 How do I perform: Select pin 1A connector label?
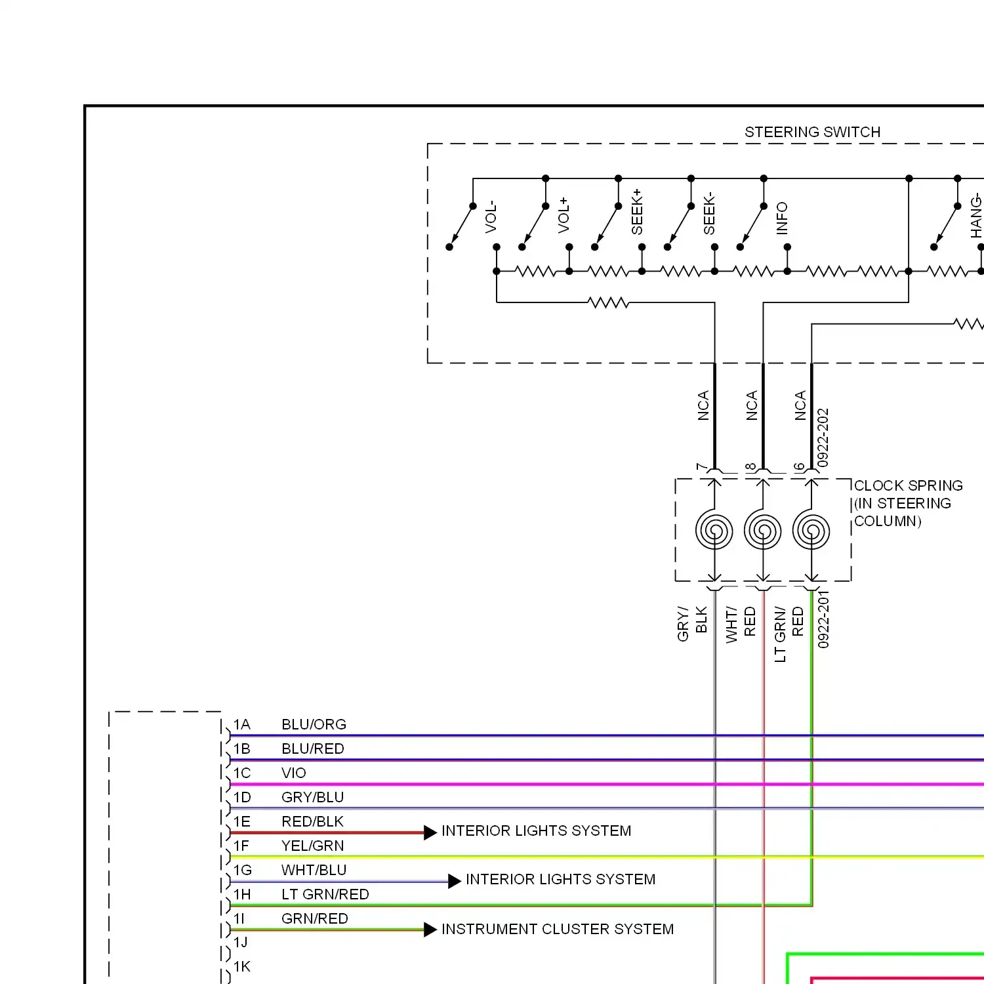pyautogui.click(x=242, y=724)
